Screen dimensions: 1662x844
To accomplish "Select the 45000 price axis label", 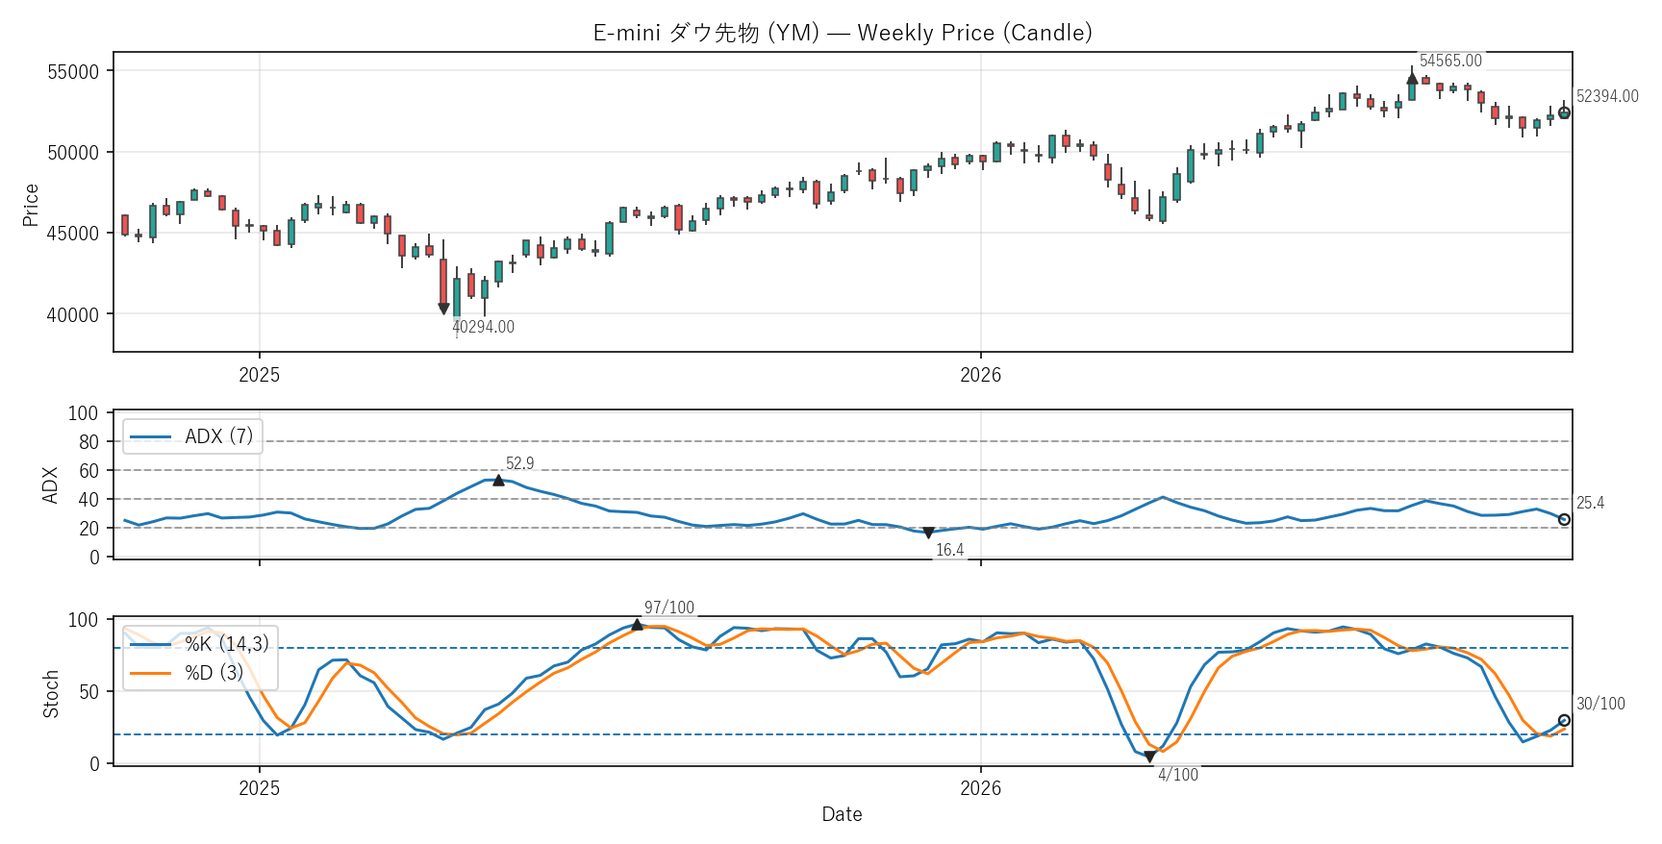I will (x=73, y=234).
